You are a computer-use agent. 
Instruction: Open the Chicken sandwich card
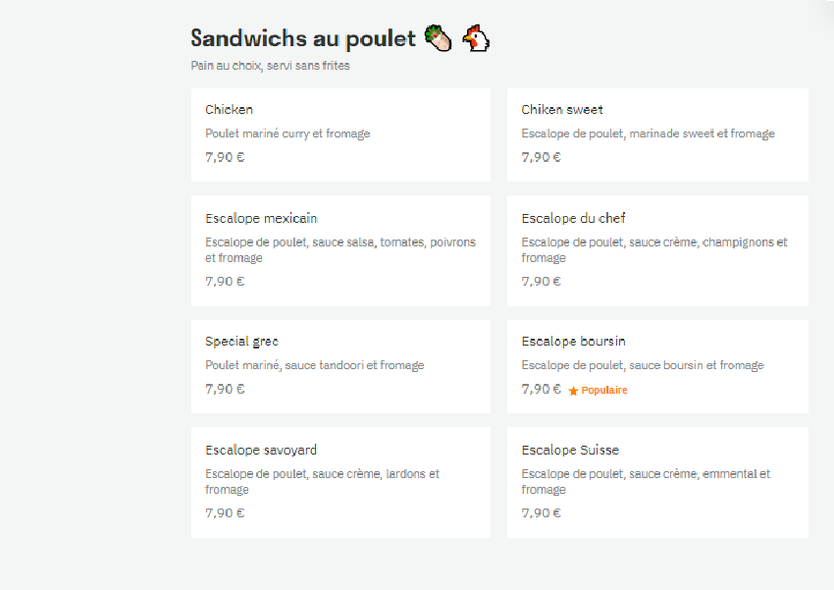[x=340, y=135]
